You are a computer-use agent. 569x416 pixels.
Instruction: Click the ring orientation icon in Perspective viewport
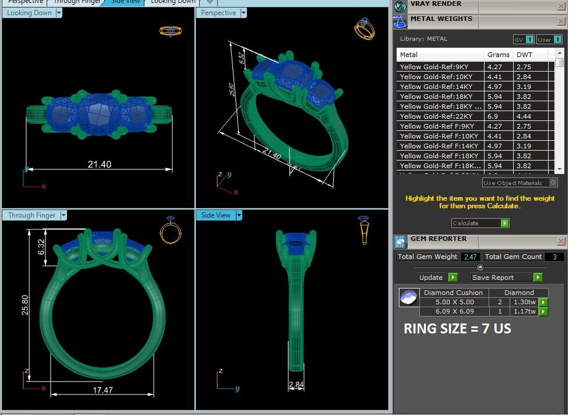[365, 29]
